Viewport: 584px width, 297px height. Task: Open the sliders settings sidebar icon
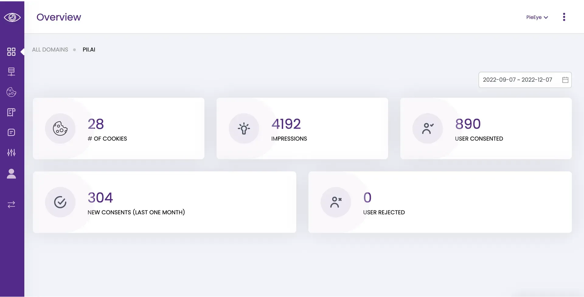(11, 152)
